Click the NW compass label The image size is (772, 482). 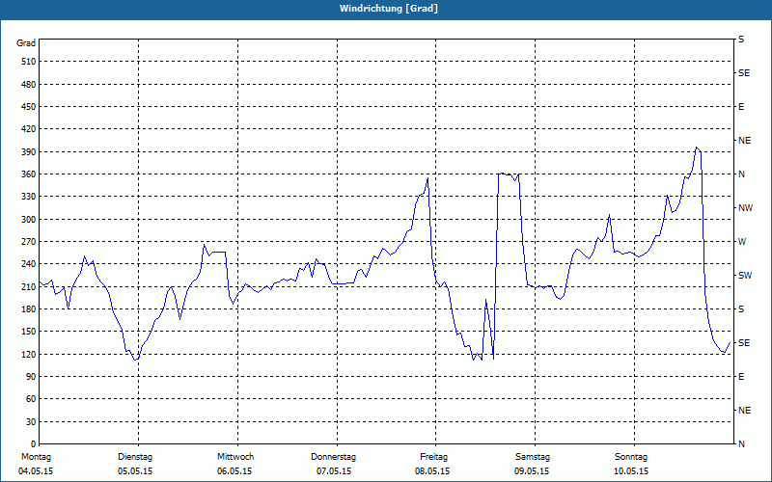pos(746,208)
